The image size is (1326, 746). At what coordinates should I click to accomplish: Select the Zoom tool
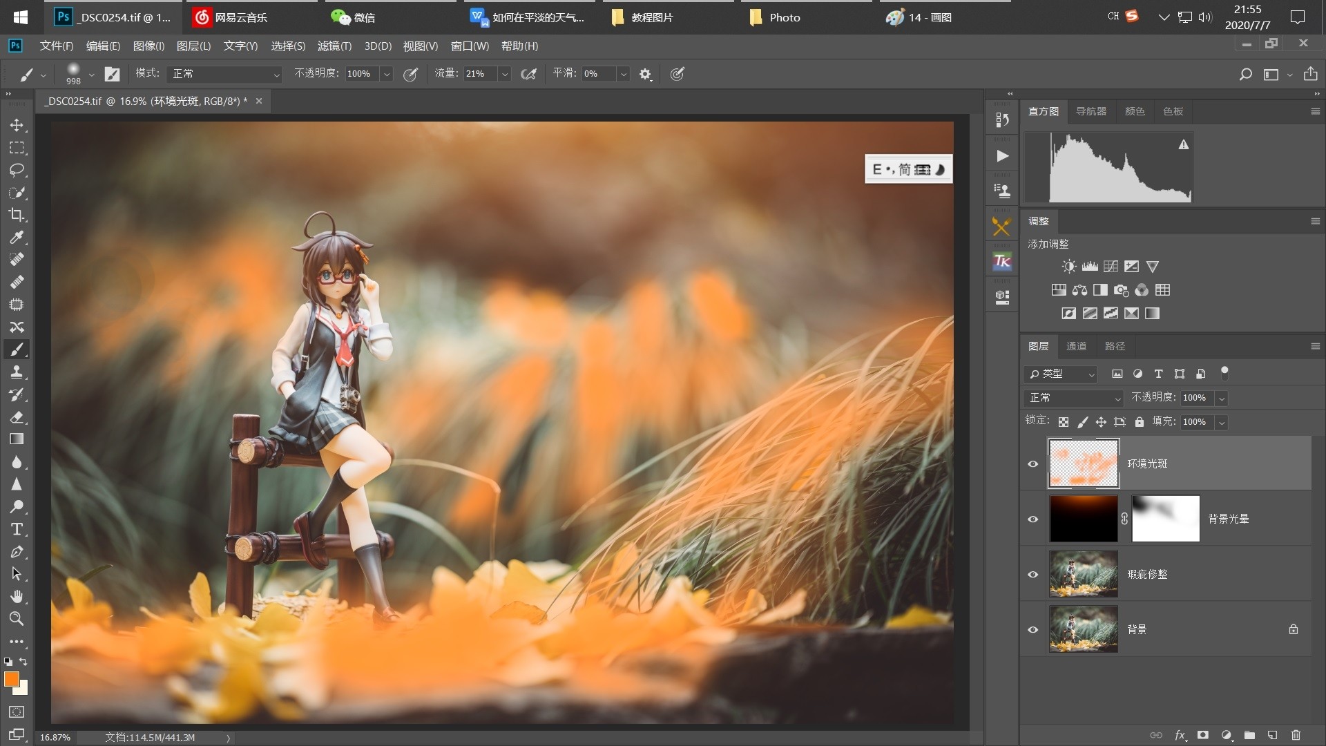(x=17, y=618)
